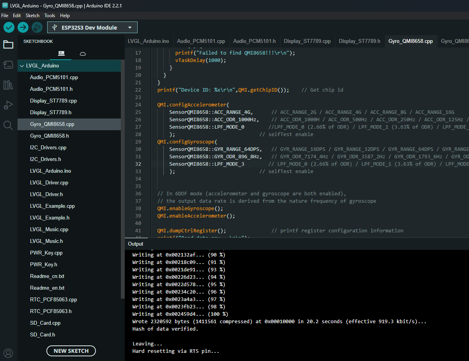Image resolution: width=469 pixels, height=361 pixels.
Task: Switch to the Display_ST7789.cpp tab
Action: coord(307,41)
